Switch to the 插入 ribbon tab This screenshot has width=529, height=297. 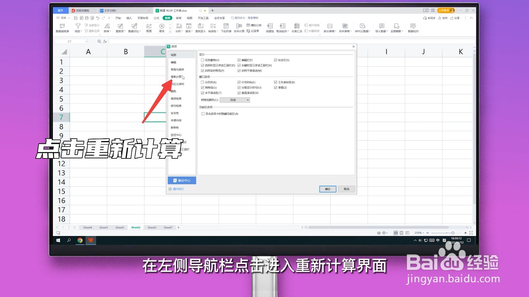point(129,18)
